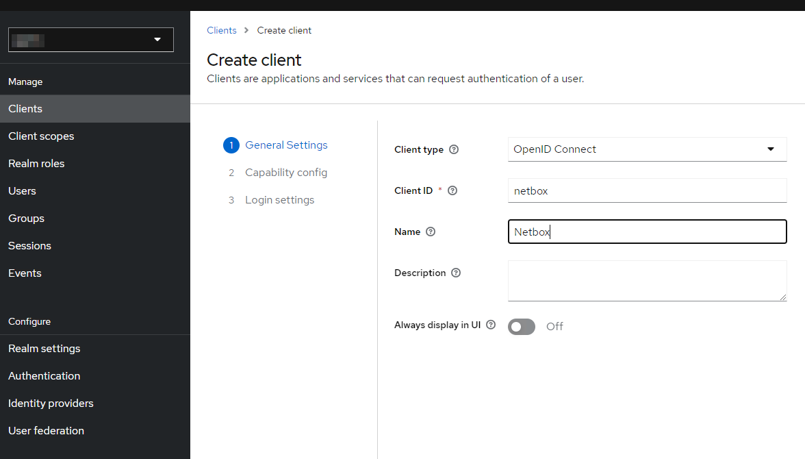Go to Capability config step
Viewport: 805px width, 459px height.
click(x=286, y=173)
